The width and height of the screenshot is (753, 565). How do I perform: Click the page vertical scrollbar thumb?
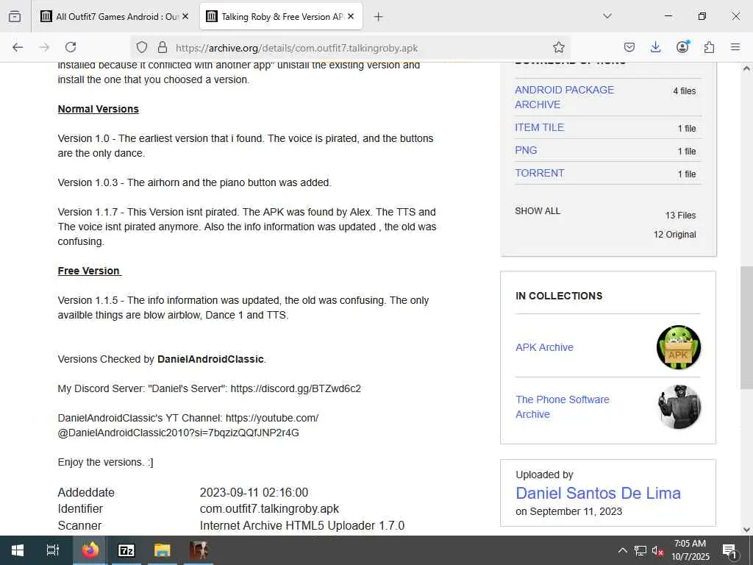pos(746,327)
